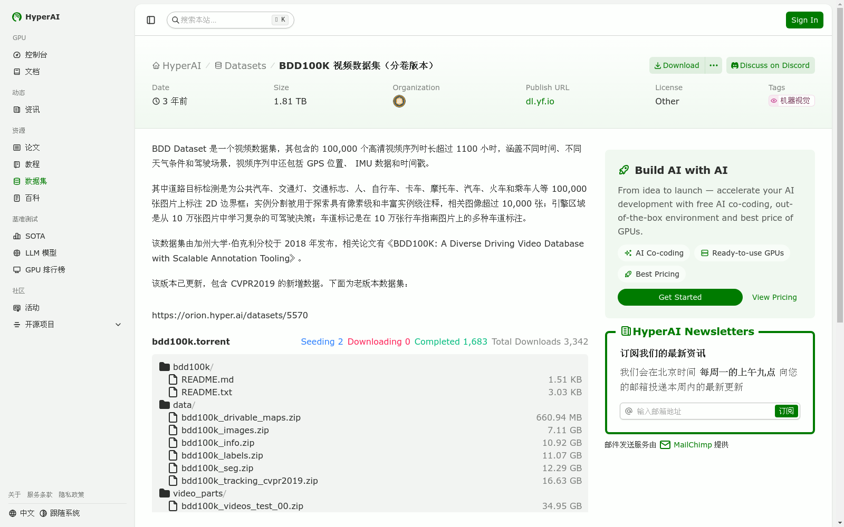844x527 pixels.
Task: Click the Best Pricing chip
Action: [652, 274]
